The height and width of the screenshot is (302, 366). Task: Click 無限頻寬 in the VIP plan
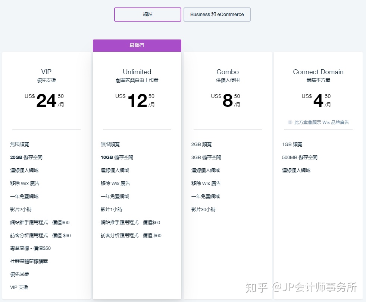point(20,144)
